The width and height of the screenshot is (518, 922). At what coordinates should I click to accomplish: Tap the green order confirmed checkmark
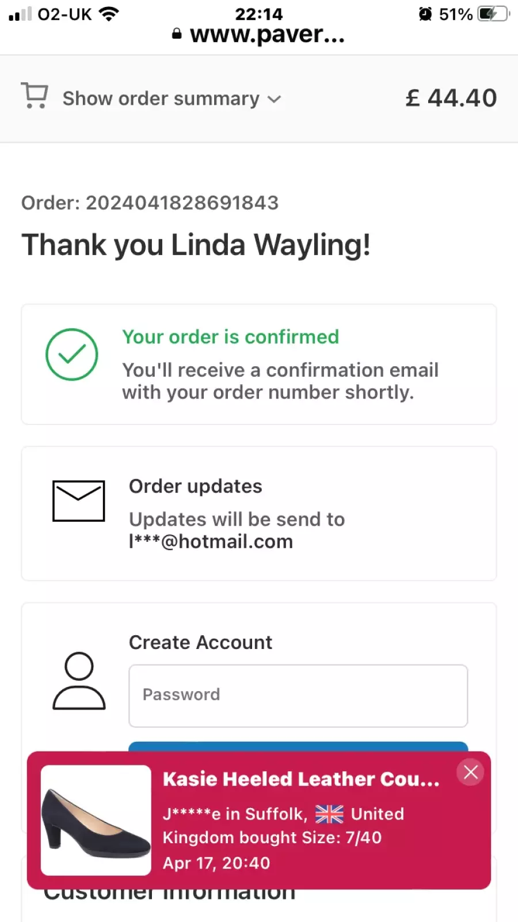tap(72, 354)
